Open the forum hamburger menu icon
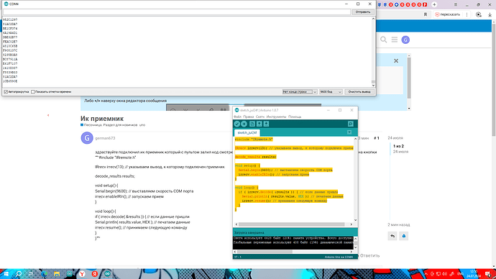The height and width of the screenshot is (279, 496). pyautogui.click(x=395, y=40)
